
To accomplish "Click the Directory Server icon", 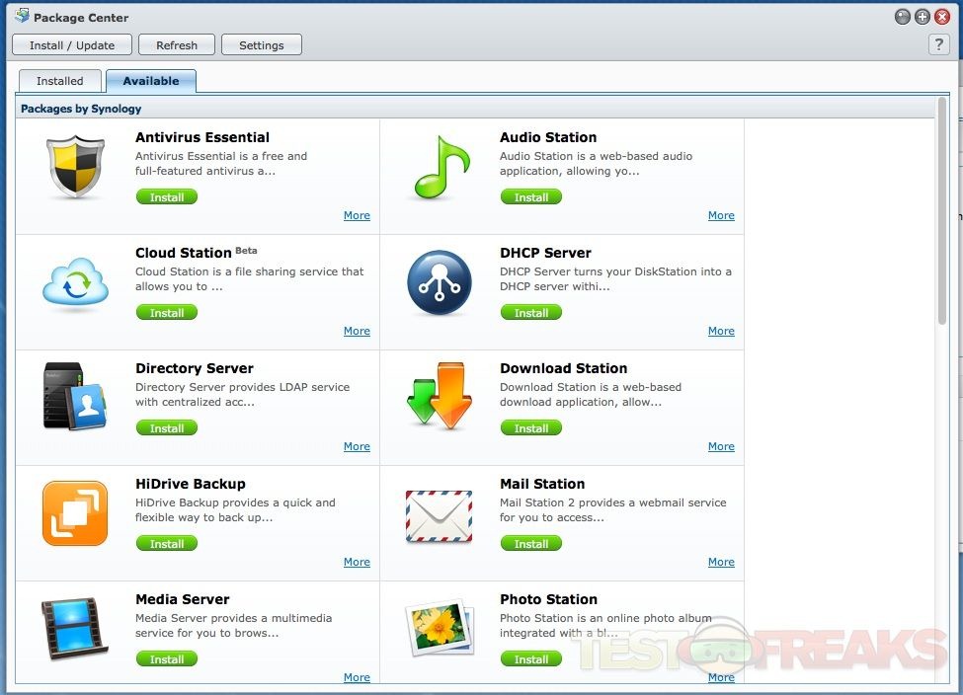I will coord(75,397).
